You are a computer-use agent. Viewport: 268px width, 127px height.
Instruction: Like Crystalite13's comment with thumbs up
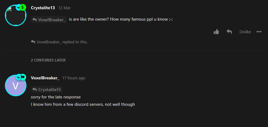click(216, 32)
